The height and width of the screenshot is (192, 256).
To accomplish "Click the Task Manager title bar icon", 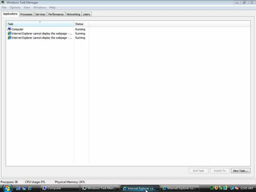I will click(x=2, y=2).
